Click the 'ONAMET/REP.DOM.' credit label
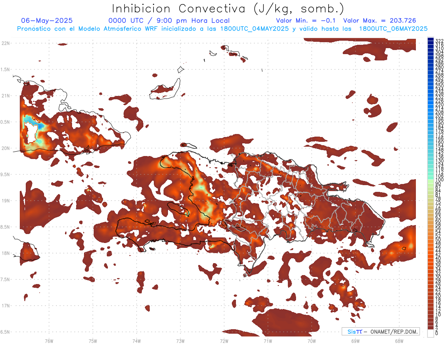This screenshot has height=346, width=448. 393,331
